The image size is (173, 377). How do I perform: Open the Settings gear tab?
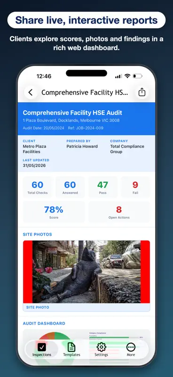(101, 349)
